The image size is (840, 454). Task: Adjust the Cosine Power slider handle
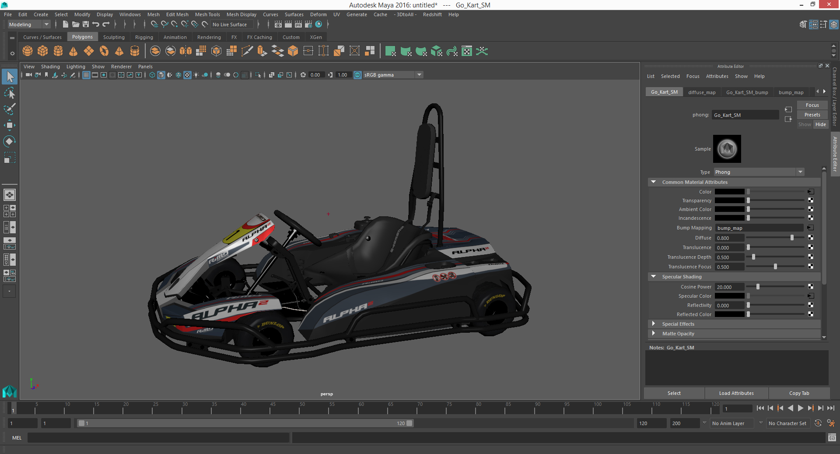pos(758,287)
